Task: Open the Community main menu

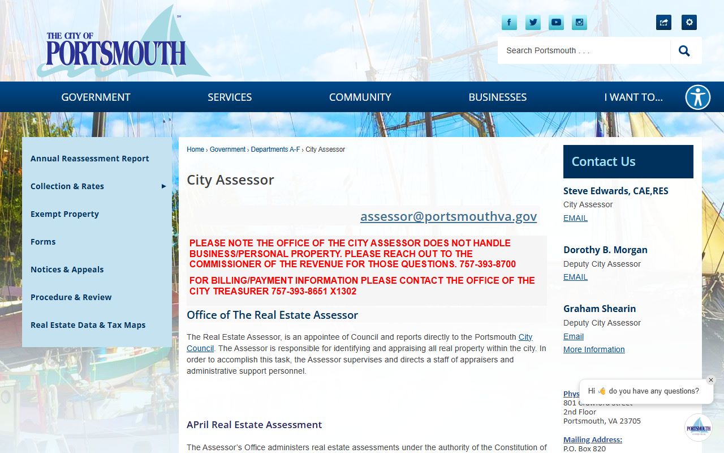Action: (360, 97)
